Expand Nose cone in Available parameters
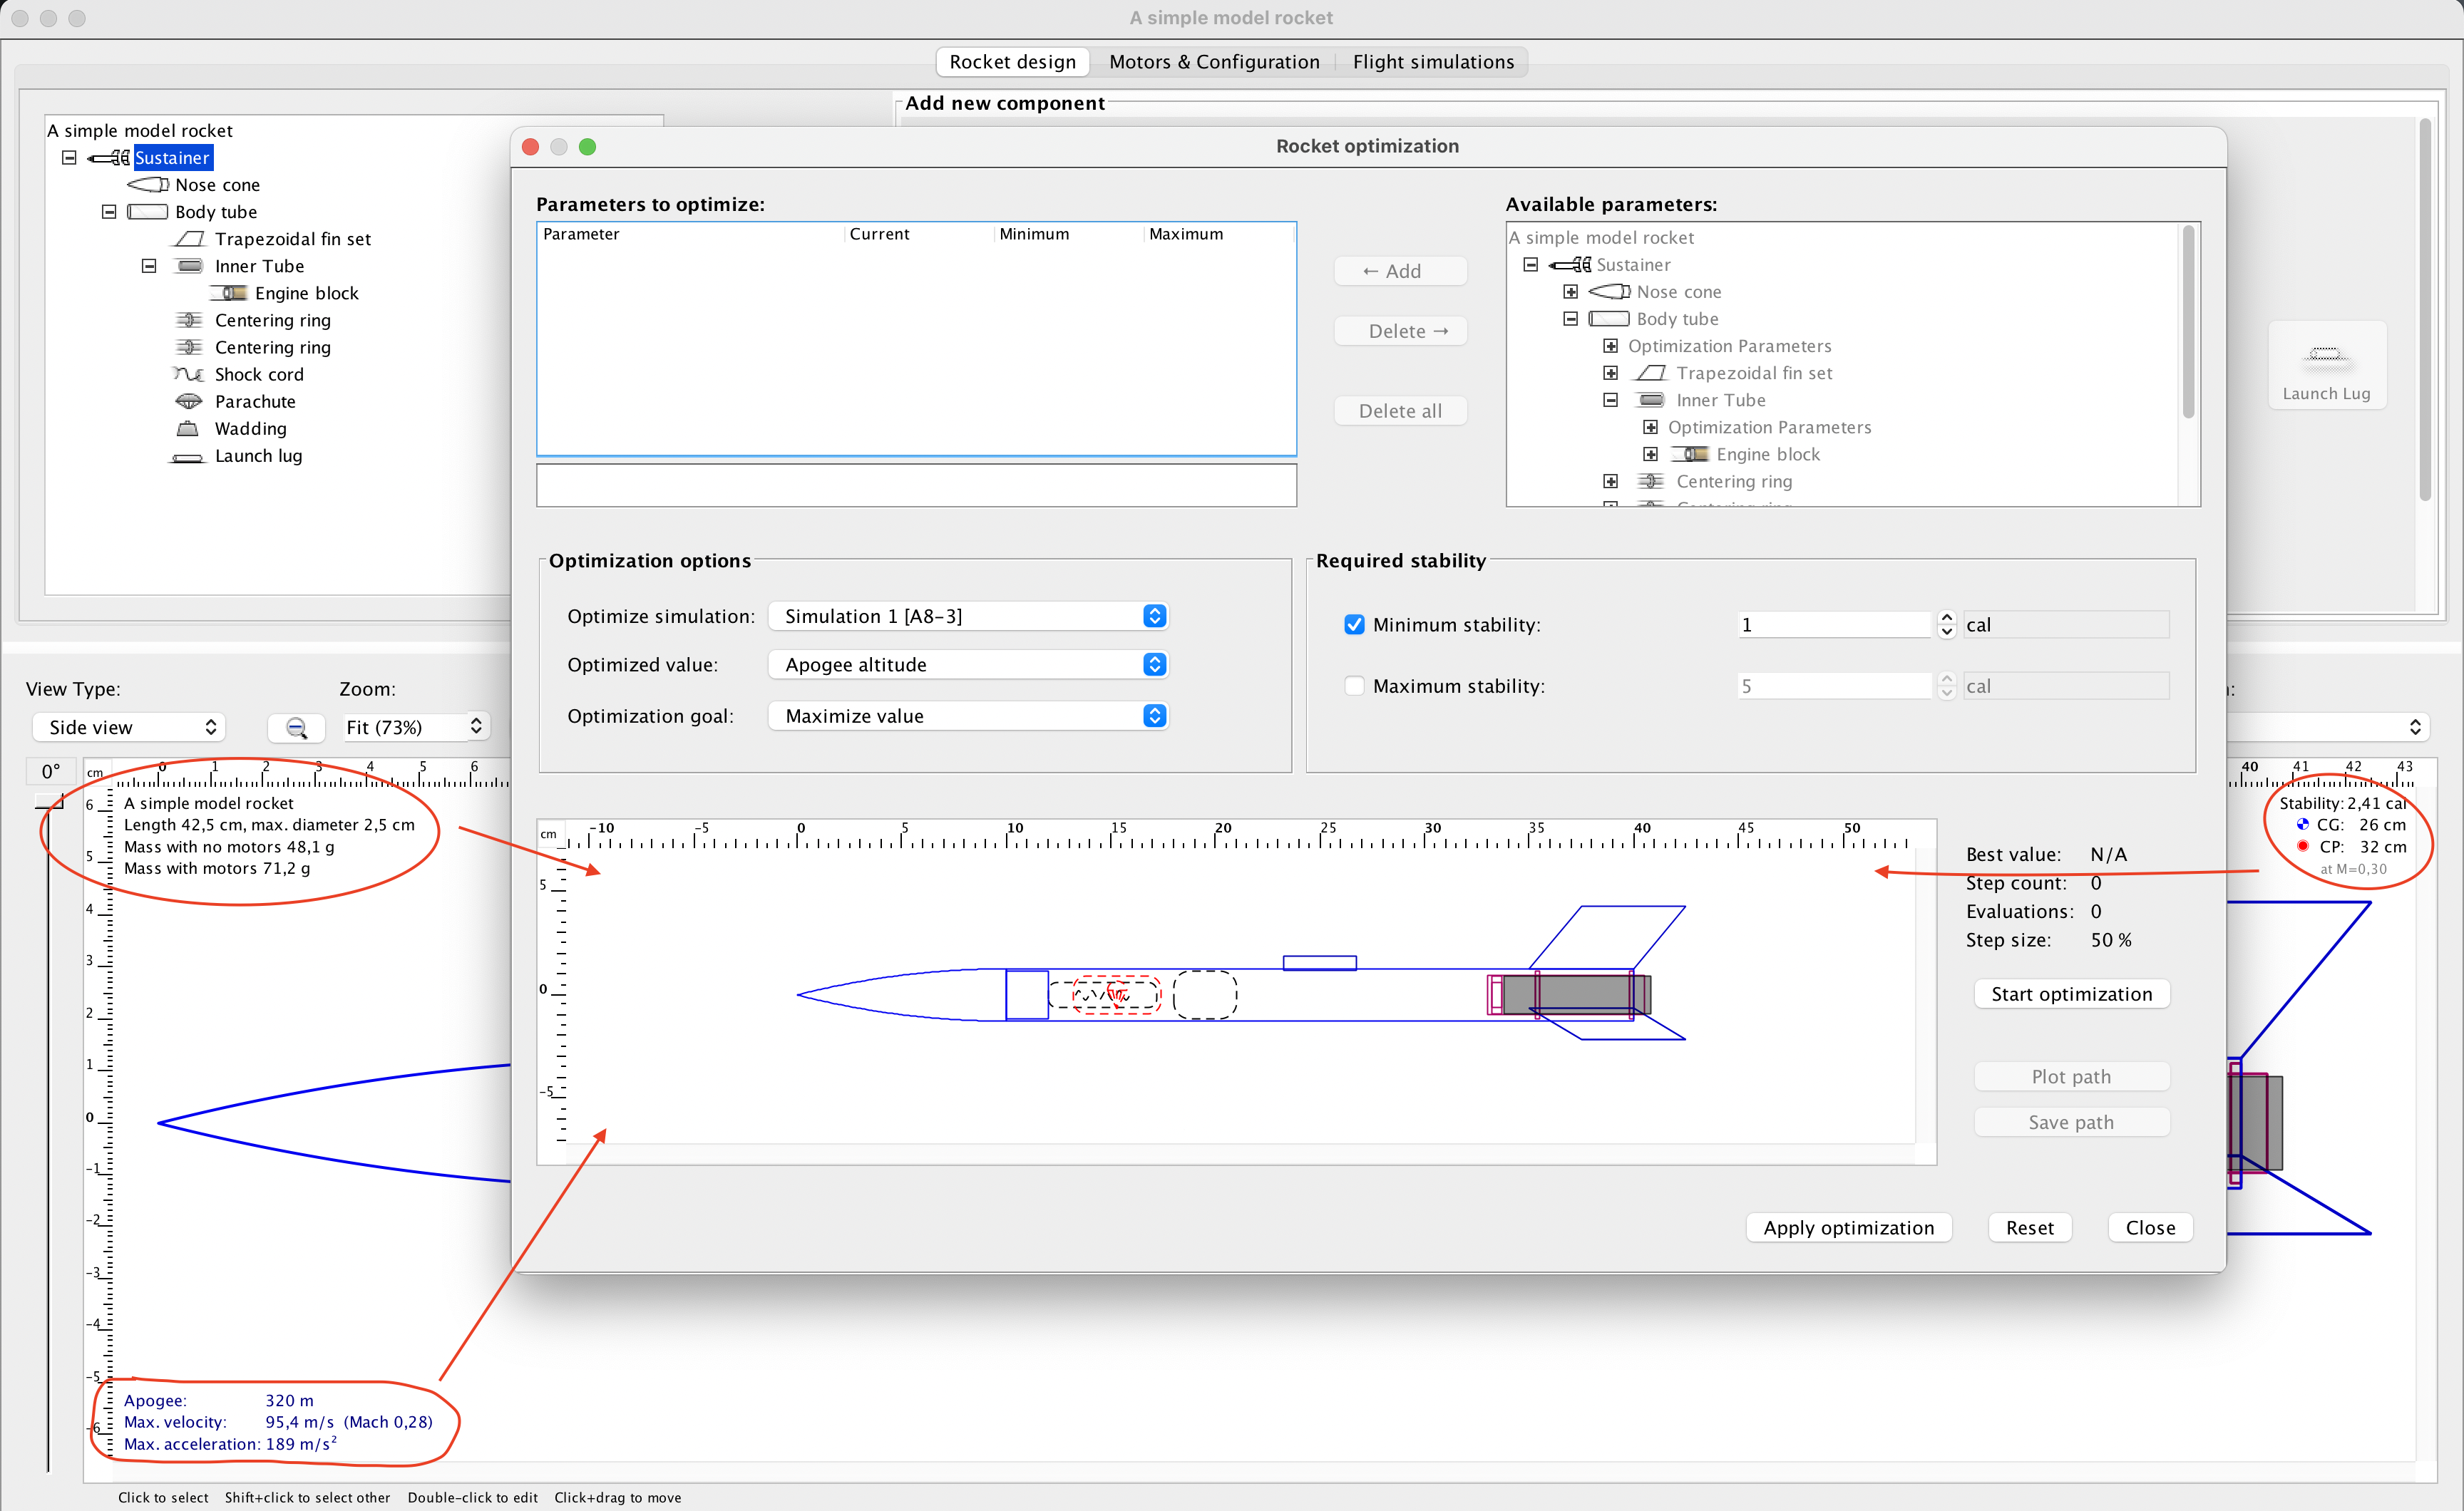Image resolution: width=2464 pixels, height=1511 pixels. pos(1571,292)
